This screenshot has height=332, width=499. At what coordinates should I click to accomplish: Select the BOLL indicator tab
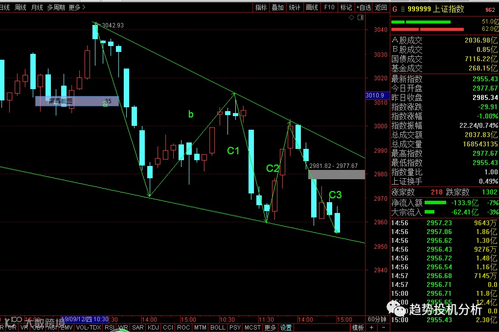[x=218, y=328]
